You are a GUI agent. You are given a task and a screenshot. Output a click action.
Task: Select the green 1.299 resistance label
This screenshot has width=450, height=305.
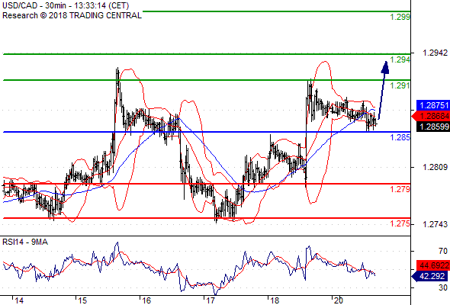click(x=400, y=17)
